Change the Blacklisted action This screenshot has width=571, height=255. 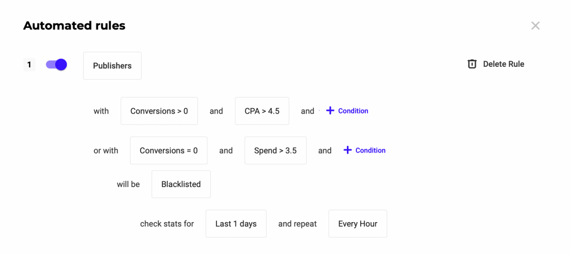click(x=181, y=184)
